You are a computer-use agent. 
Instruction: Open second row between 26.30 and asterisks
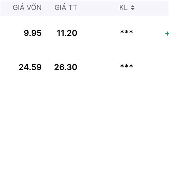(x=99, y=67)
